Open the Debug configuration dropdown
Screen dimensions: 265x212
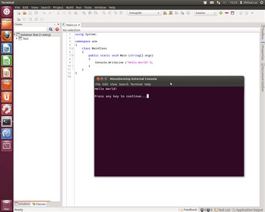[x=144, y=13]
